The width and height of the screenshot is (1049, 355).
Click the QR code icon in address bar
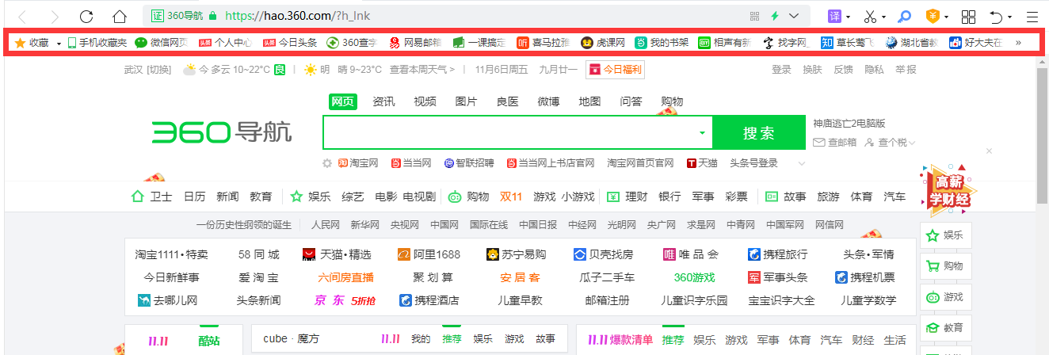[753, 16]
